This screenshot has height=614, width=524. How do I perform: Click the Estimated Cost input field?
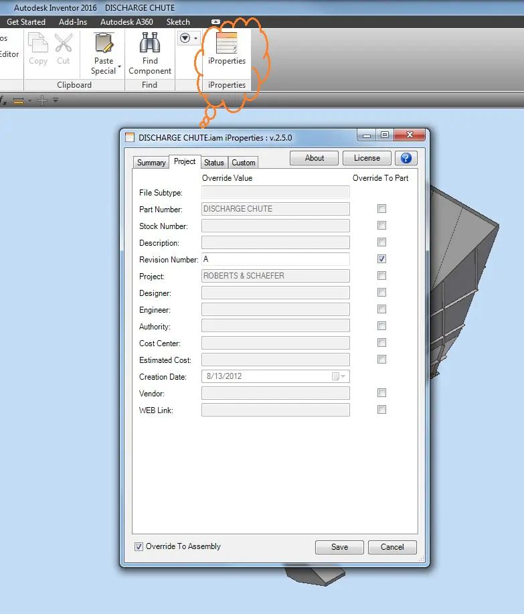276,360
